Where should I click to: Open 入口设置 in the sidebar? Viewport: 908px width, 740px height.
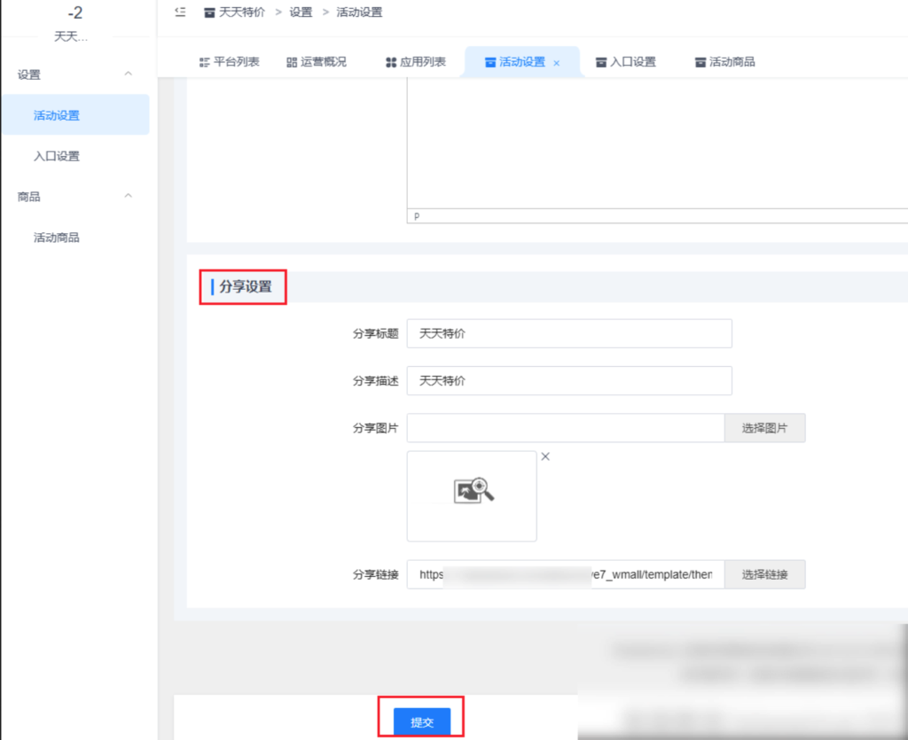pyautogui.click(x=57, y=156)
